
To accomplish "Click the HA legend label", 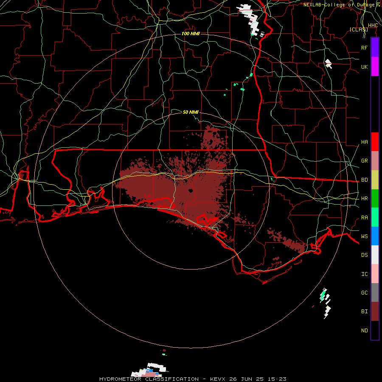I will coord(364,142).
